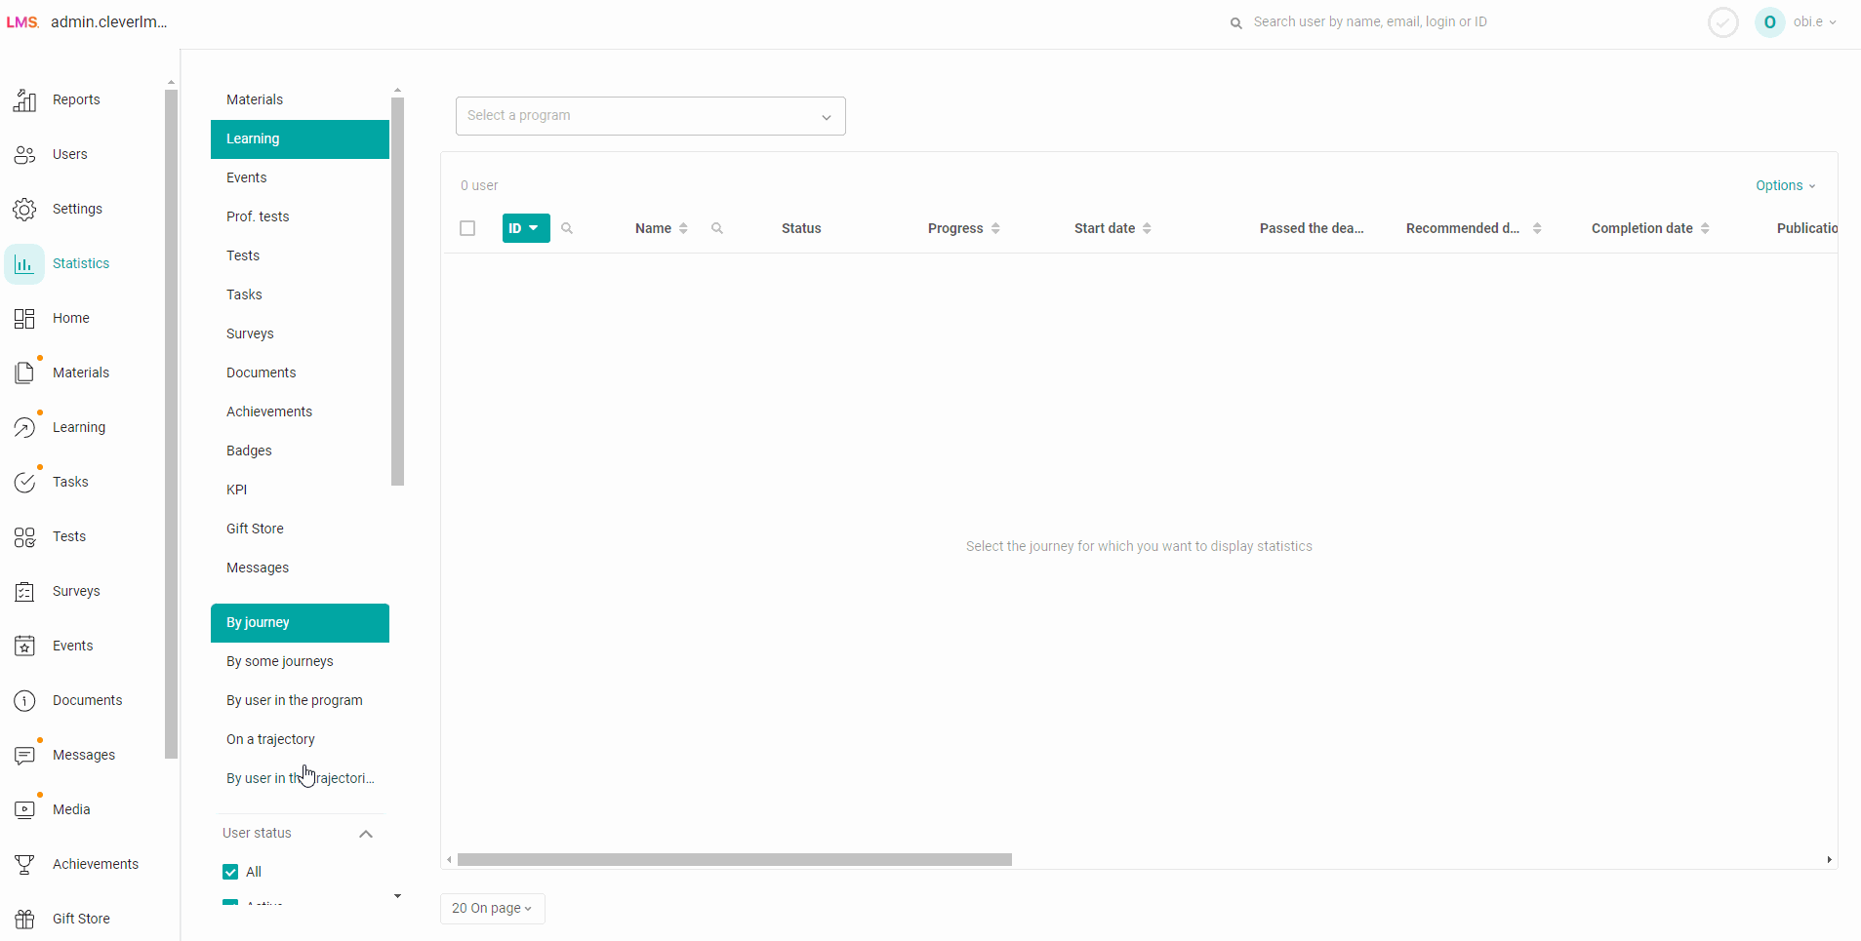1861x941 pixels.
Task: Select Learning in the statistics submenu
Action: (300, 139)
